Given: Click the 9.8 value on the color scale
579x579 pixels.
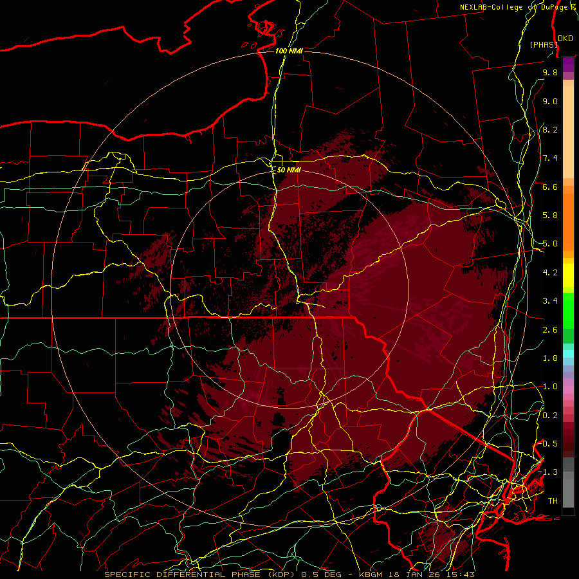Looking at the screenshot, I should 550,72.
